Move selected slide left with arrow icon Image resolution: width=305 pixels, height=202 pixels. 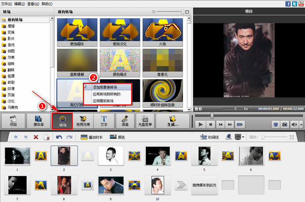pyautogui.click(x=16, y=137)
